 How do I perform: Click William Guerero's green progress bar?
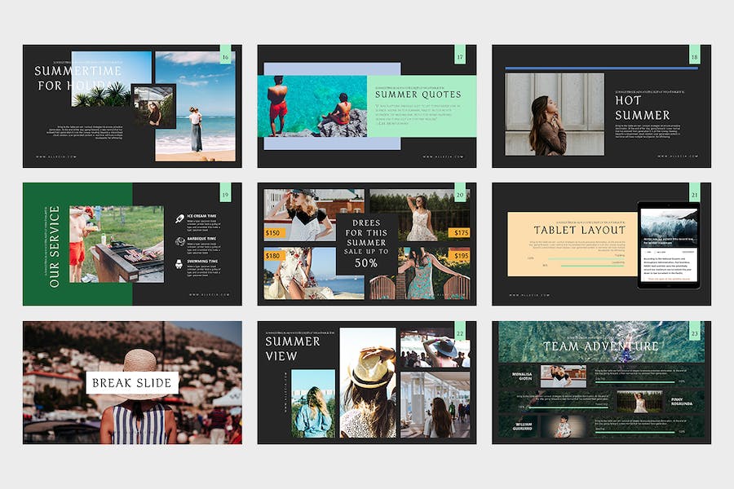point(635,433)
